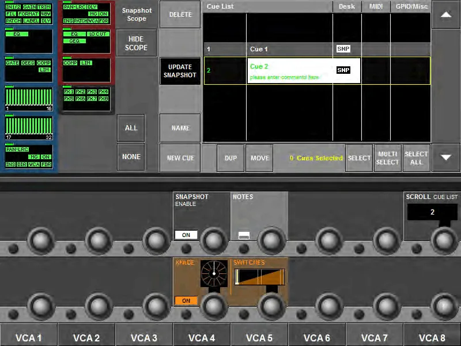Click upper-row encoder knob above VCA 7

tap(387, 240)
